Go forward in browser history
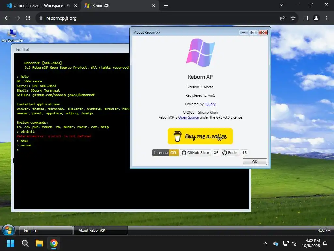This screenshot has height=251, width=334. point(18,18)
